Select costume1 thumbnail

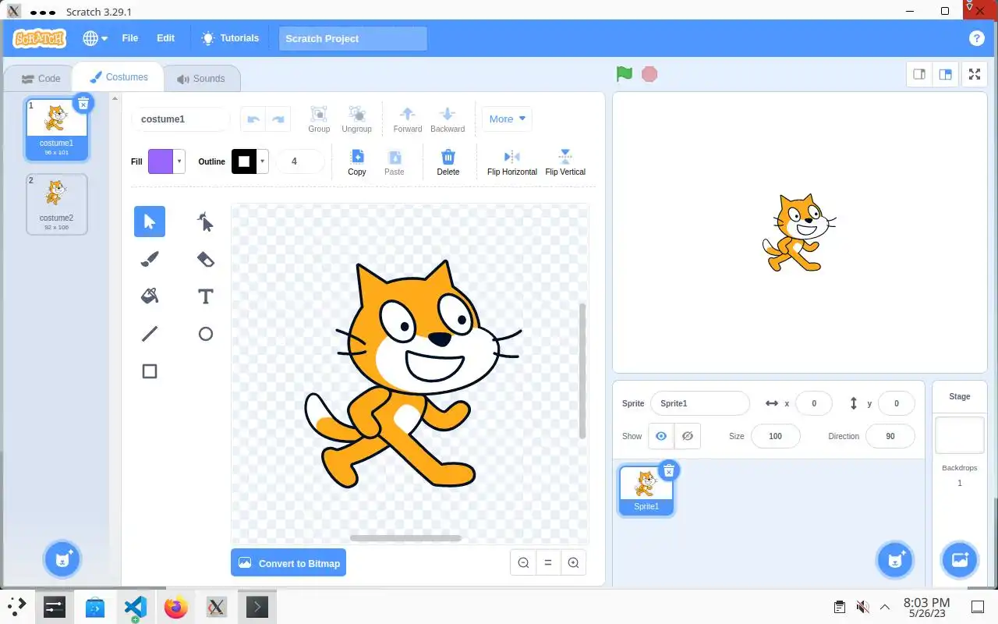(x=57, y=129)
